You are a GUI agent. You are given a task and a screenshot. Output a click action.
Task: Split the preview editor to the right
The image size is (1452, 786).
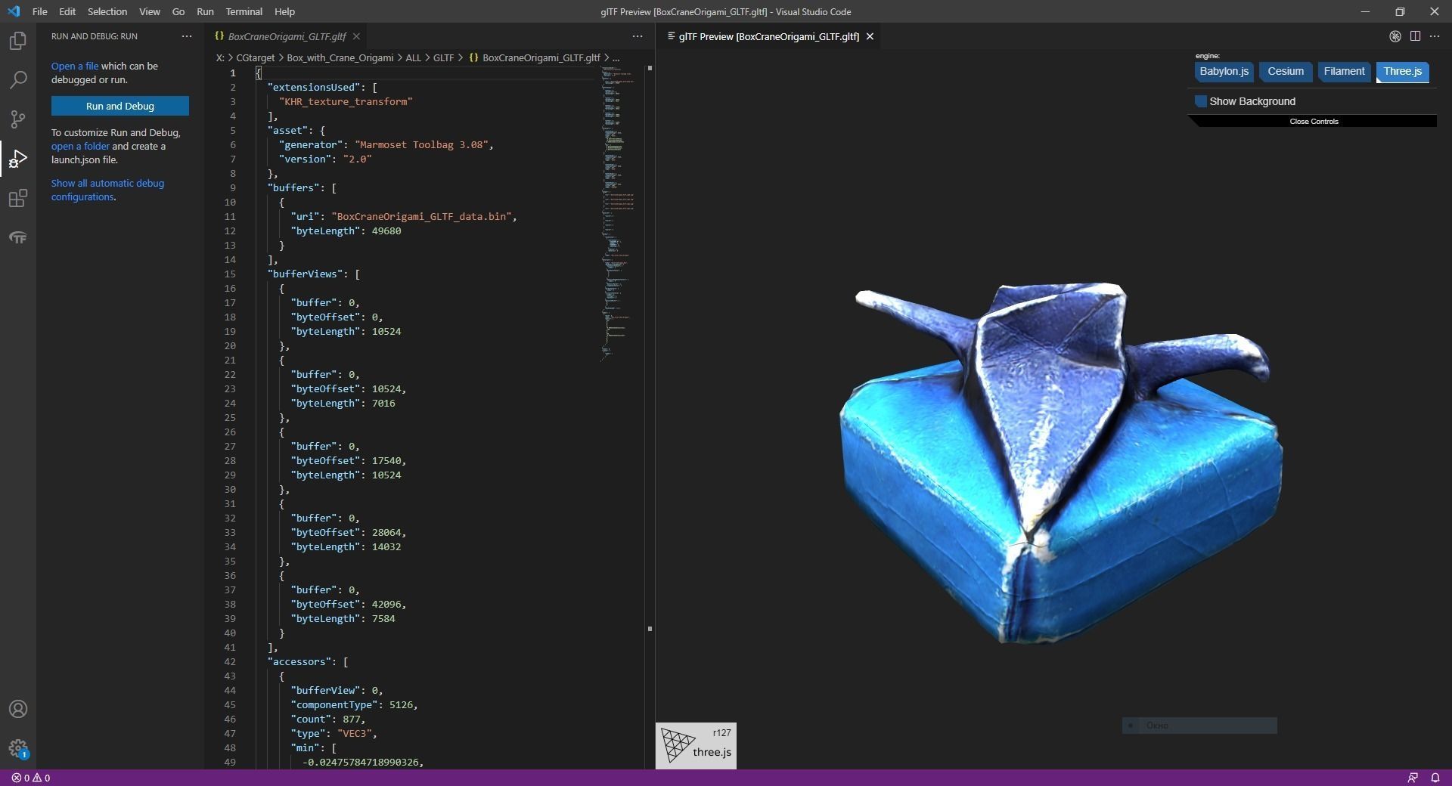[1415, 36]
